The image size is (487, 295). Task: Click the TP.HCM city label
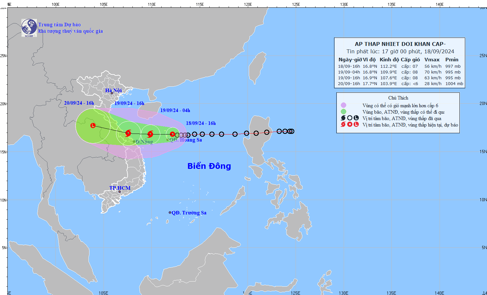click(x=120, y=188)
